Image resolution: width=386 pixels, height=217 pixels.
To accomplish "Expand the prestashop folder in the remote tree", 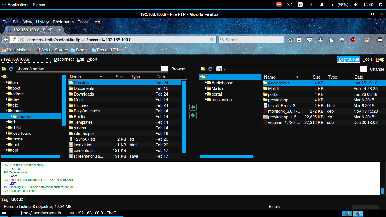I will click(206, 99).
